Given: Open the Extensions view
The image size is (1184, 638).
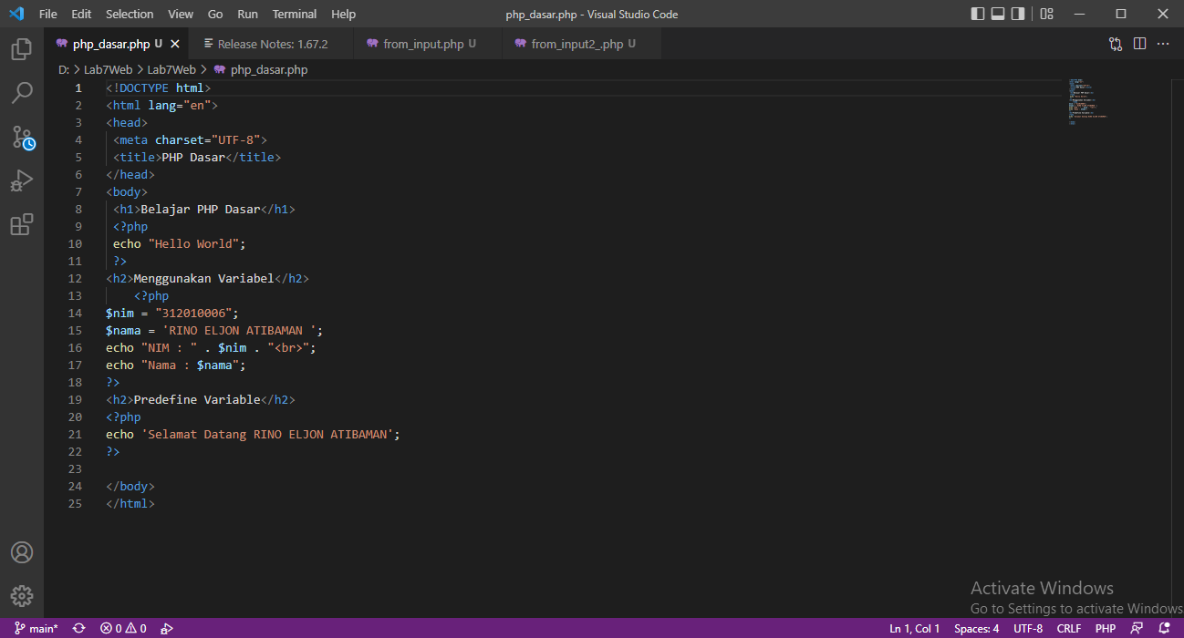Looking at the screenshot, I should point(22,224).
